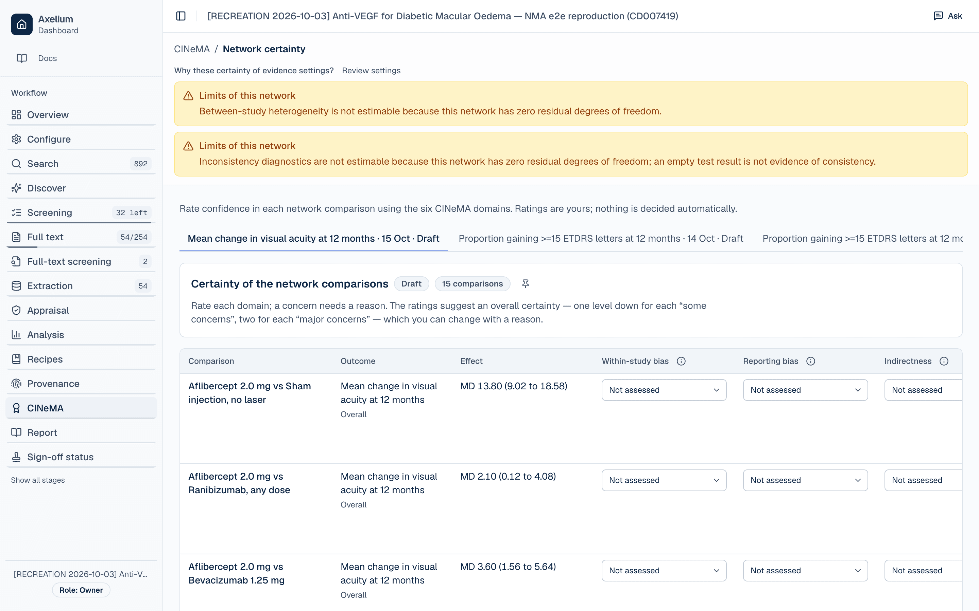The height and width of the screenshot is (611, 979).
Task: Click the CINeMA breadcrumb link
Action: pos(192,49)
